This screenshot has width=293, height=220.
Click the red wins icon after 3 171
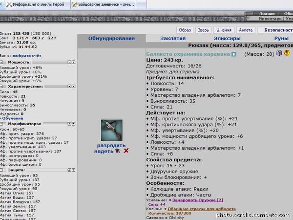tap(26, 38)
